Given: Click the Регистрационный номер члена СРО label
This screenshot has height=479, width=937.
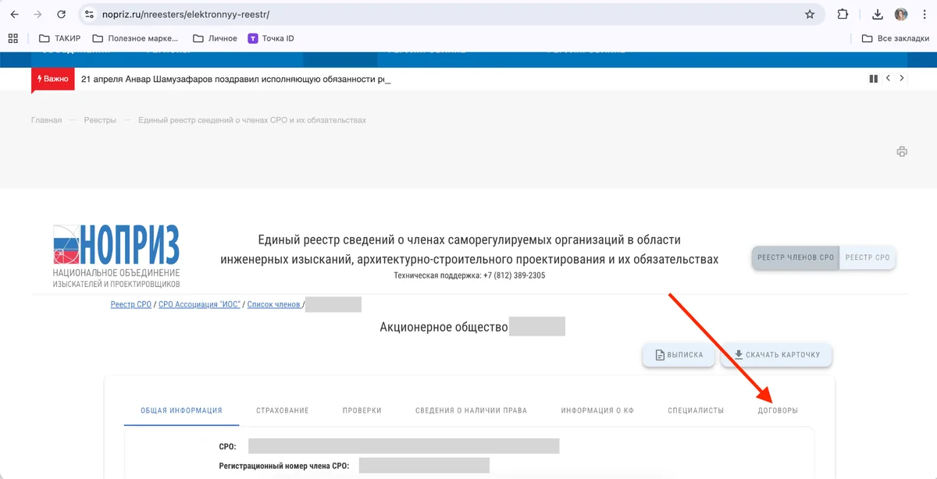Looking at the screenshot, I should point(284,466).
